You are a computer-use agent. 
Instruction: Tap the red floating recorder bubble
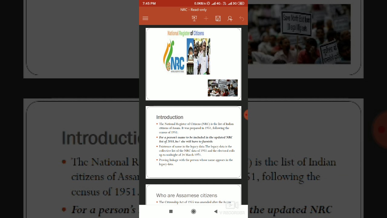tap(246, 115)
